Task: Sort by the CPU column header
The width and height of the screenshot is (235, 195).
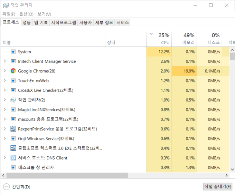Action: 159,39
